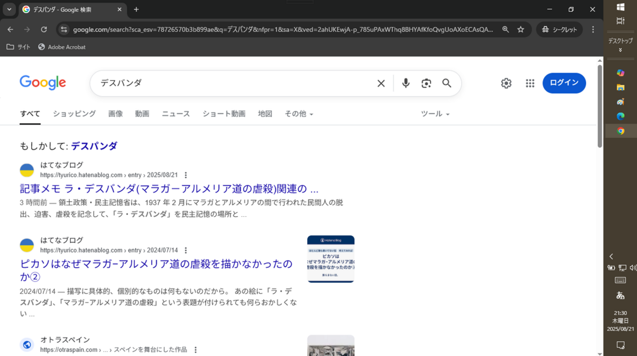The image size is (637, 356).
Task: Open the Copilot taskbar icon
Action: pos(620,73)
